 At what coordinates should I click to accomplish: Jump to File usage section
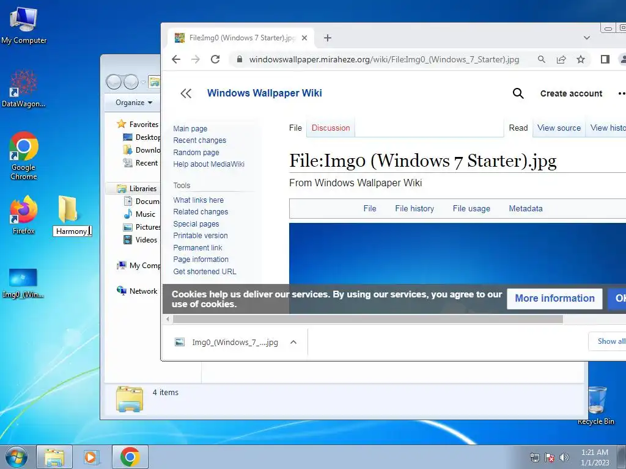click(471, 209)
